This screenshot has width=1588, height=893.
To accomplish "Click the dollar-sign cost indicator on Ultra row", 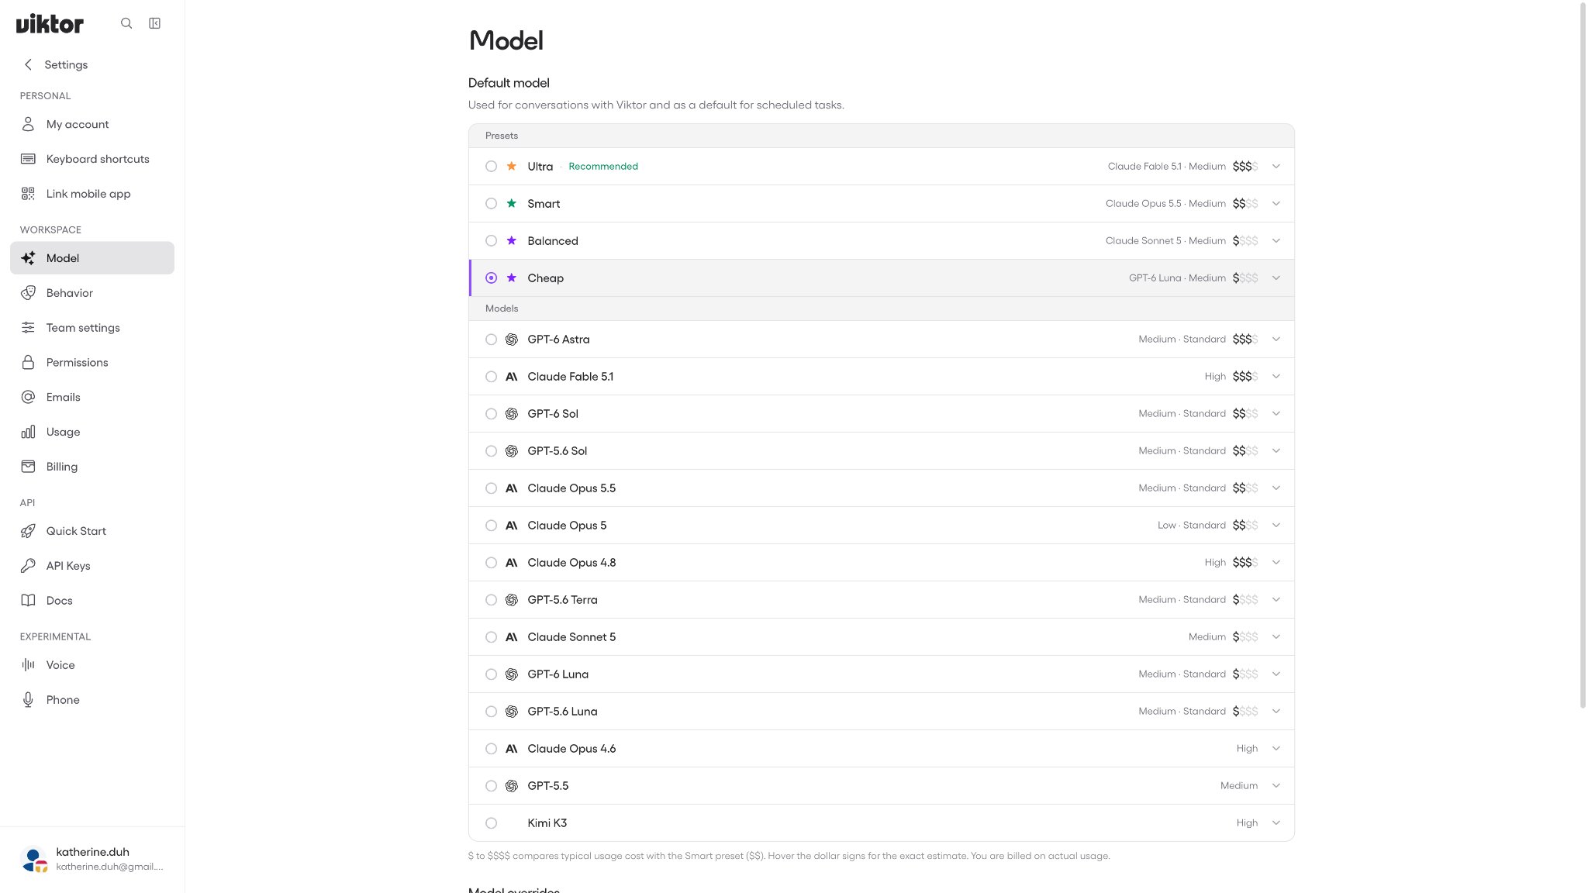I will click(x=1245, y=166).
